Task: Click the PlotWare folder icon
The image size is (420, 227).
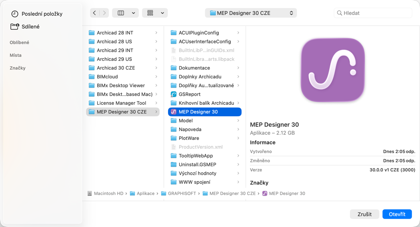Action: pos(174,138)
